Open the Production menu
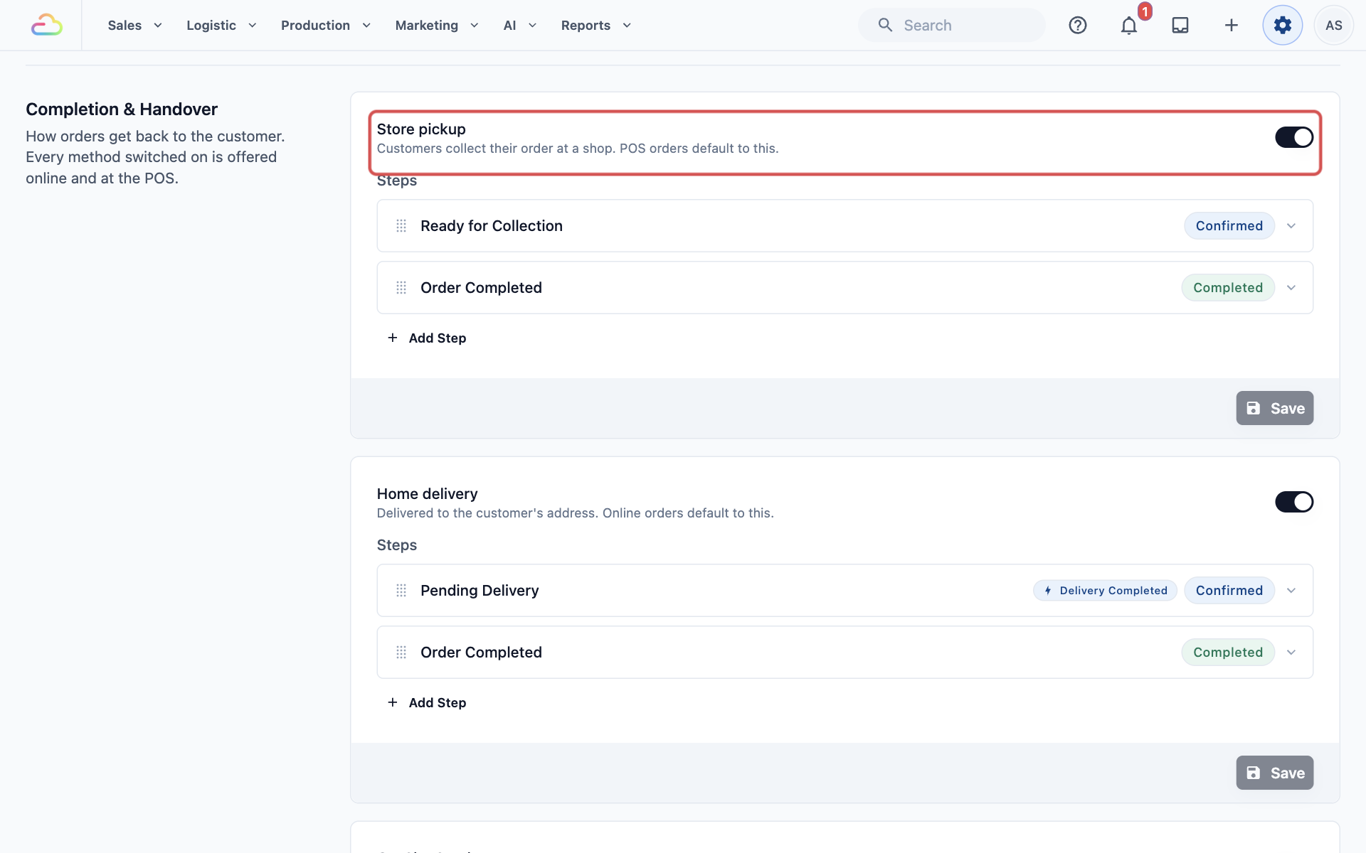The height and width of the screenshot is (853, 1366). (x=326, y=26)
